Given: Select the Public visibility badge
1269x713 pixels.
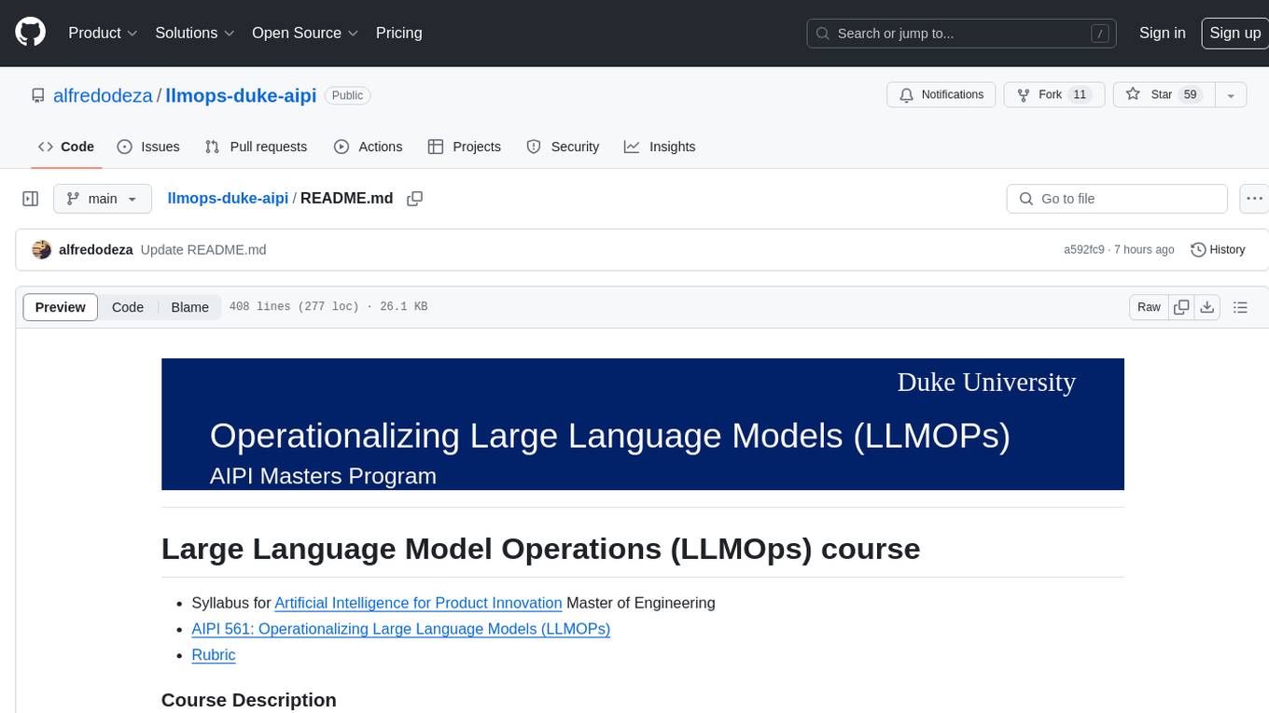Looking at the screenshot, I should coord(347,95).
